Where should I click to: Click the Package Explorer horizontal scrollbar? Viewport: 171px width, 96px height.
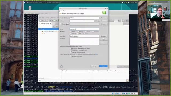tap(41, 79)
